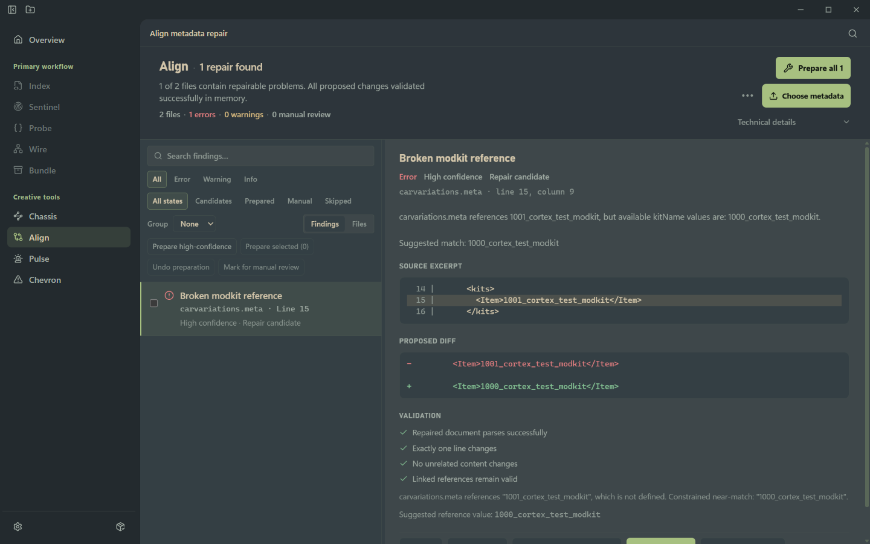
Task: Show all severities with All filter
Action: tap(157, 180)
